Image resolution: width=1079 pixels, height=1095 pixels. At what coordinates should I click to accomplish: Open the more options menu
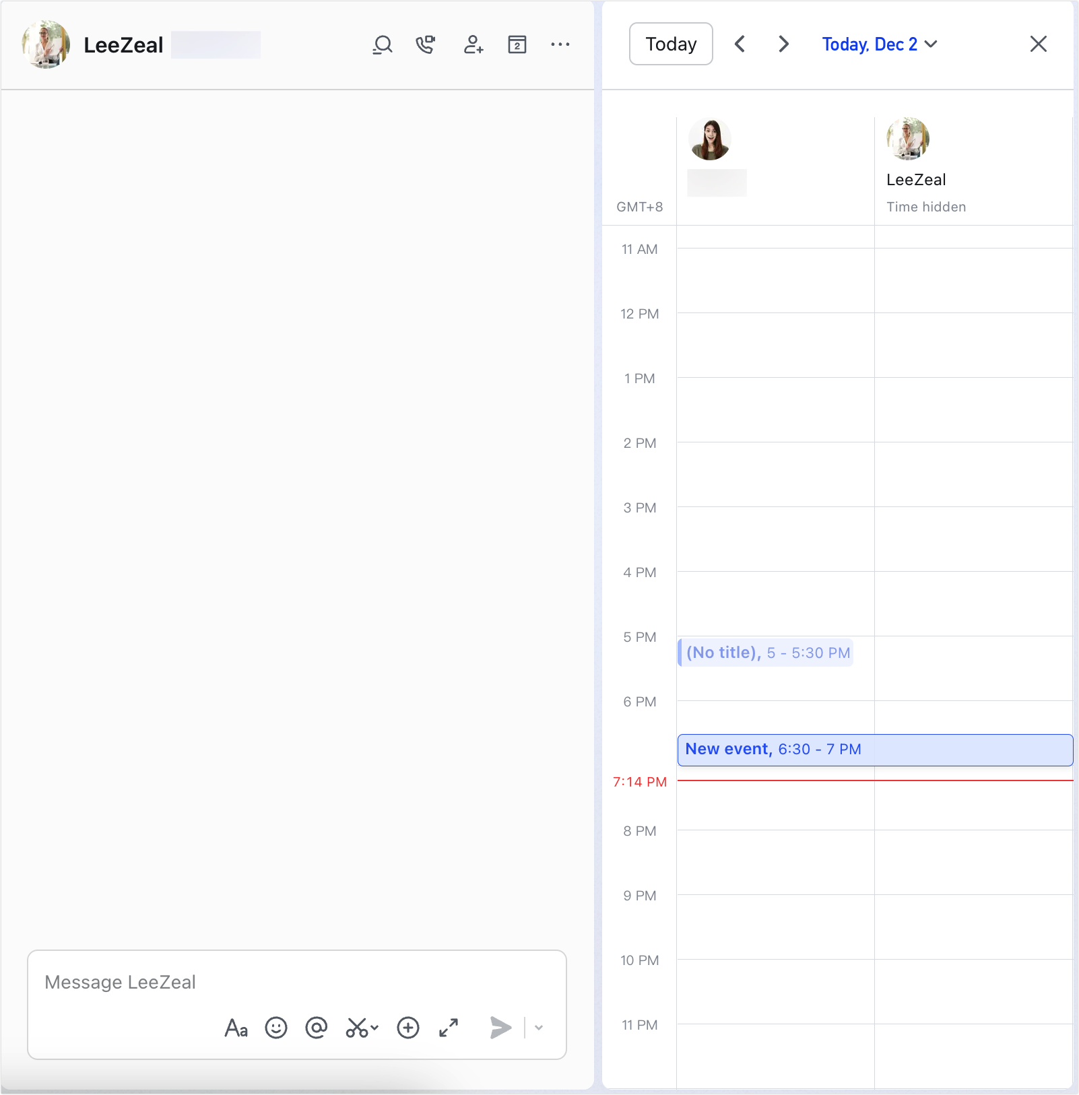(560, 44)
